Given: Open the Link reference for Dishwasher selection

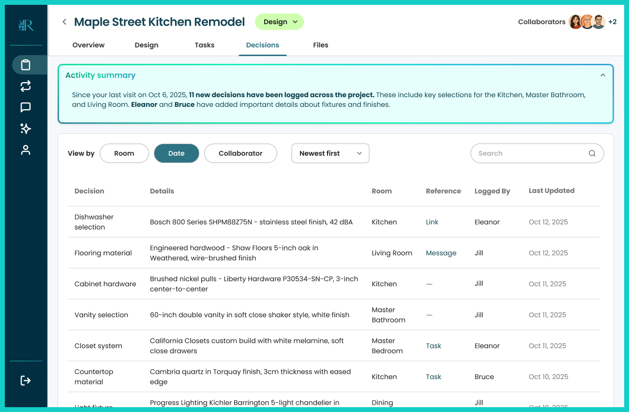Looking at the screenshot, I should [432, 222].
